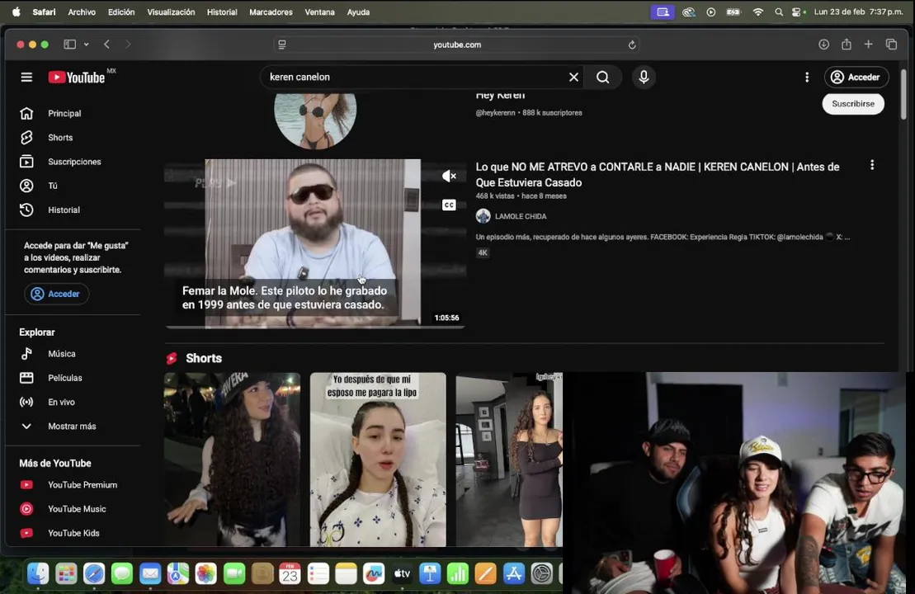915x594 pixels.
Task: Clear the search box with X
Action: (x=573, y=77)
